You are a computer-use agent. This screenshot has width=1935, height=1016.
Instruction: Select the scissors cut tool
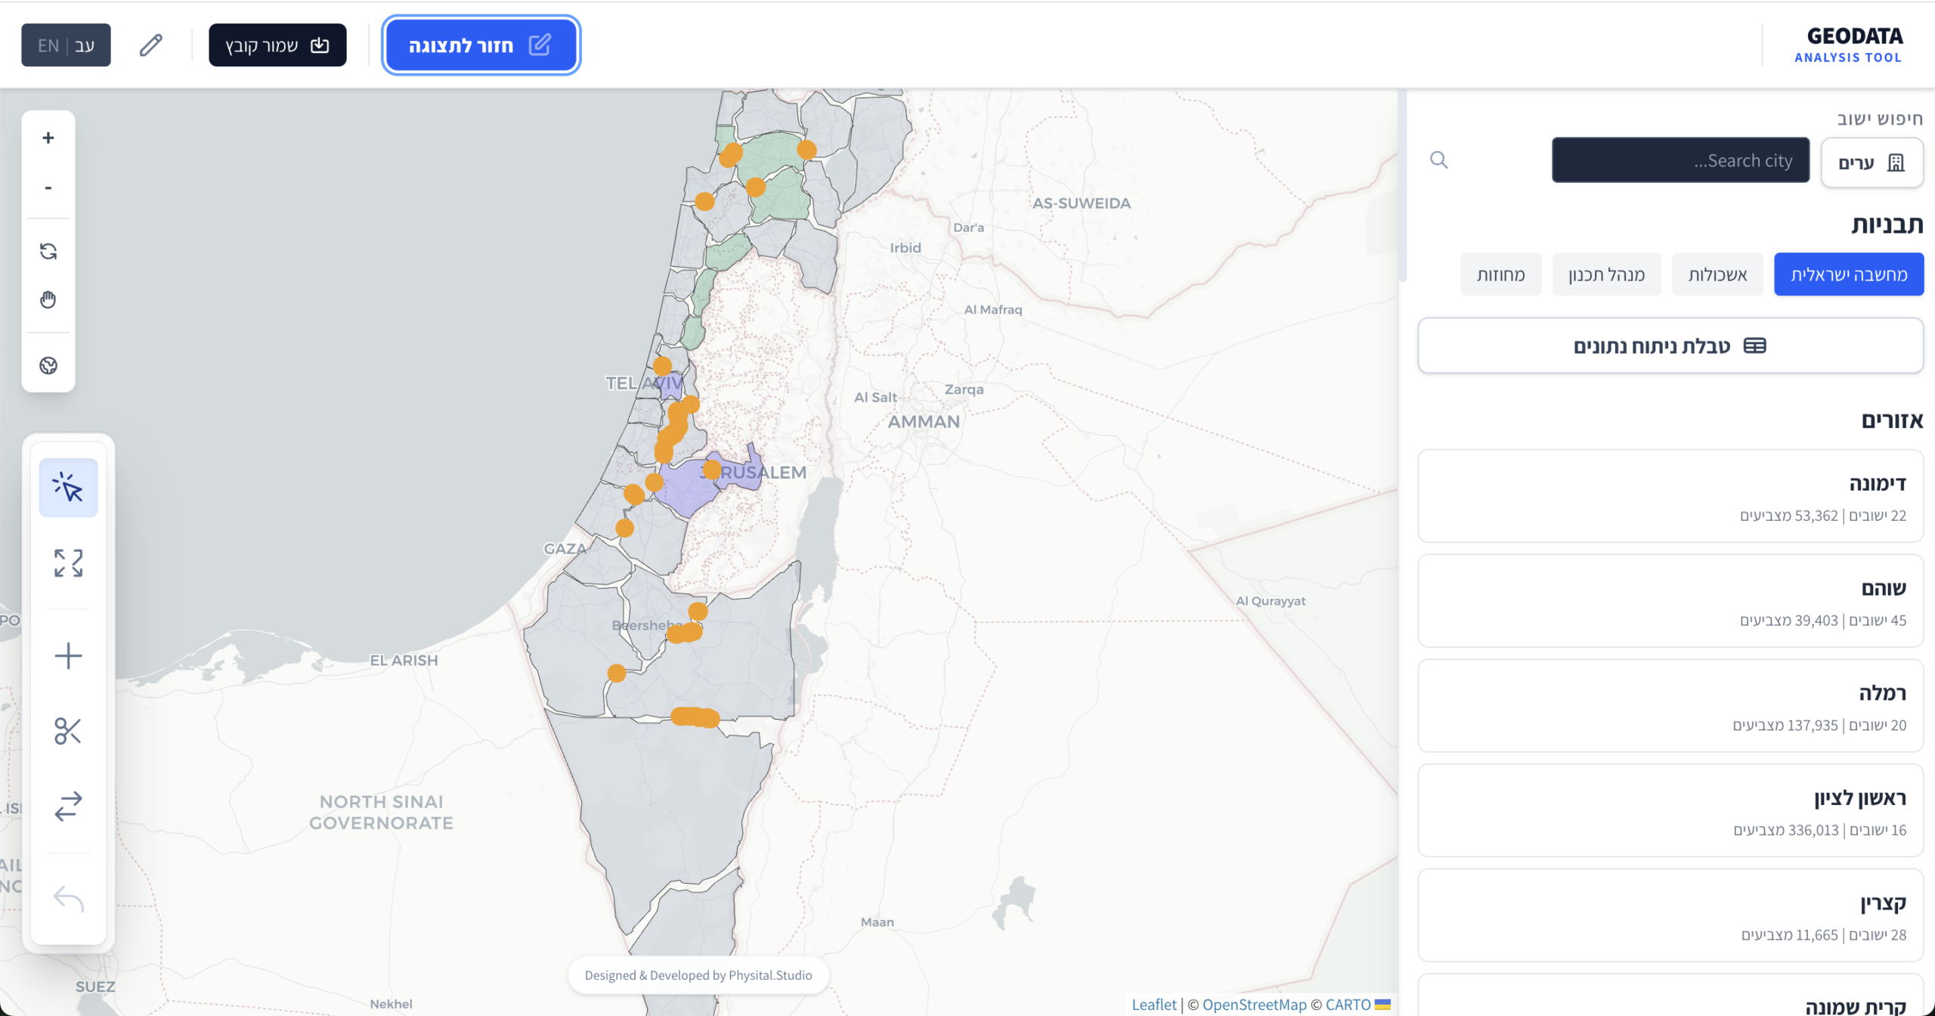(x=68, y=731)
